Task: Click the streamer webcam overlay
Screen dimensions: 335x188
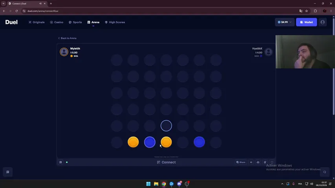Action: click(x=305, y=52)
